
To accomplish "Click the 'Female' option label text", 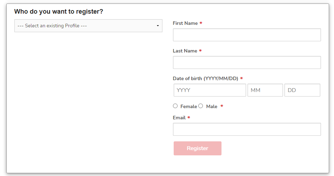I will [188, 106].
